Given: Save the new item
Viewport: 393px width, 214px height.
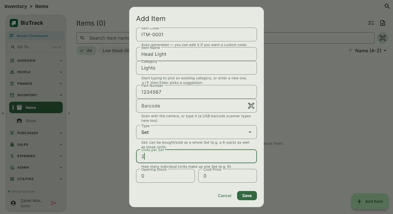Looking at the screenshot, I should click(247, 196).
